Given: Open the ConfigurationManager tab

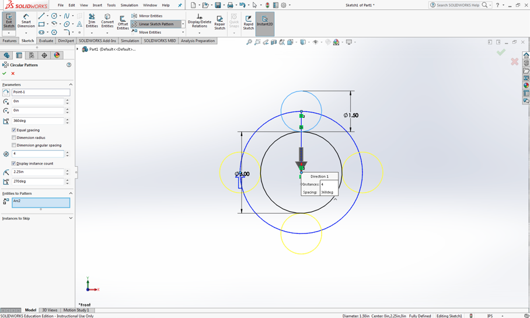Looking at the screenshot, I should (x=32, y=55).
